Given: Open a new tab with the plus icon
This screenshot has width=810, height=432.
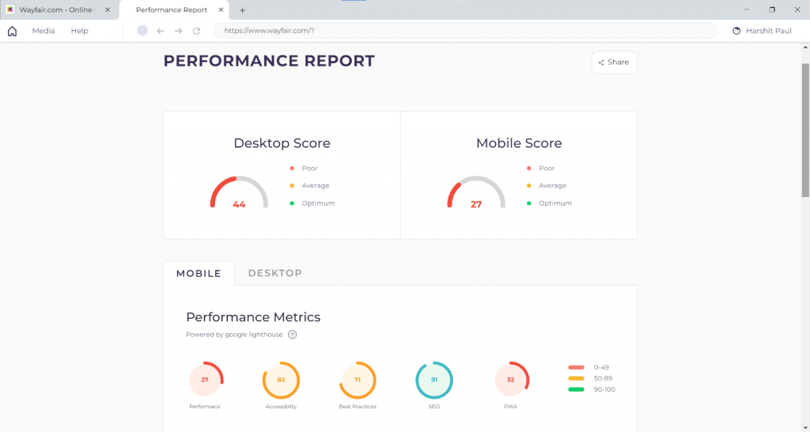Looking at the screenshot, I should point(242,9).
